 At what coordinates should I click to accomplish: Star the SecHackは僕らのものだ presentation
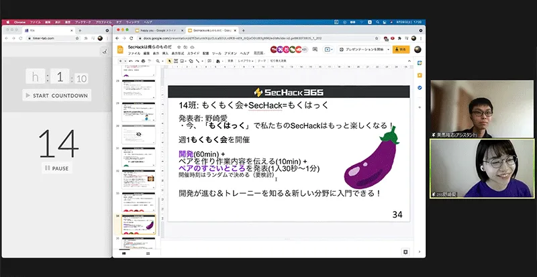(179, 47)
